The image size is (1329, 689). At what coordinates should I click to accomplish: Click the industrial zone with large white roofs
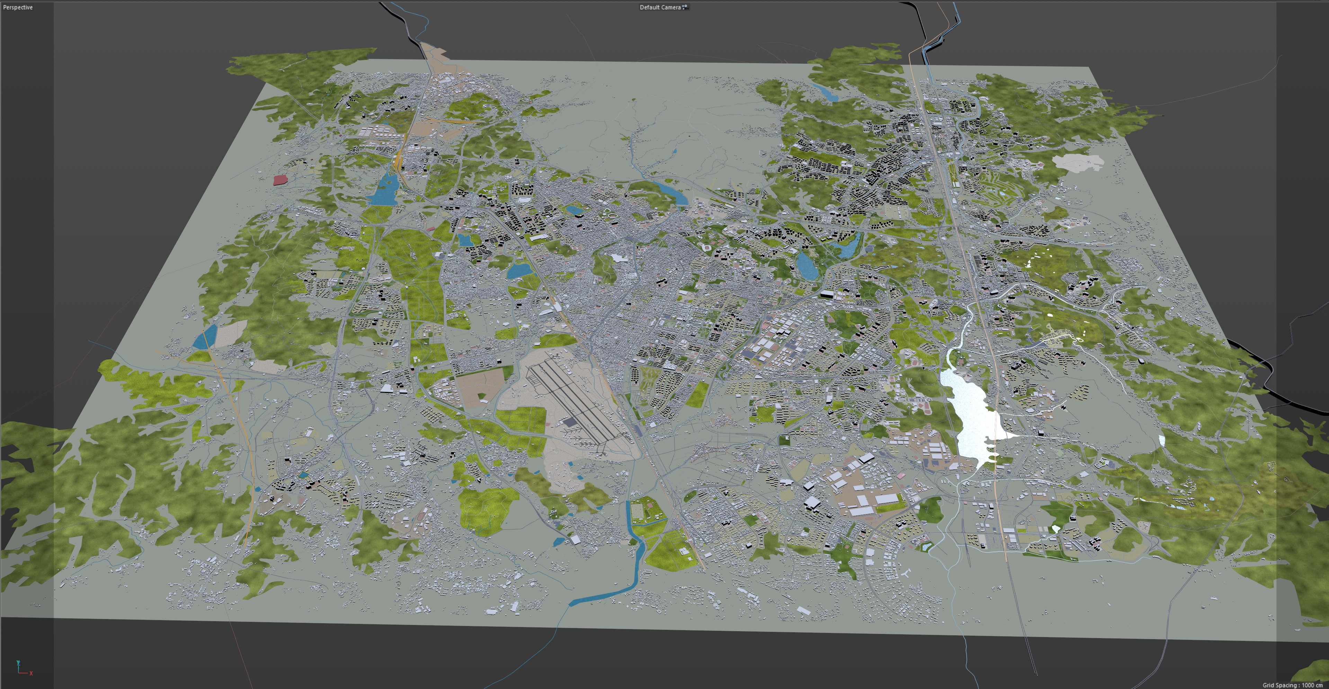pos(864,492)
